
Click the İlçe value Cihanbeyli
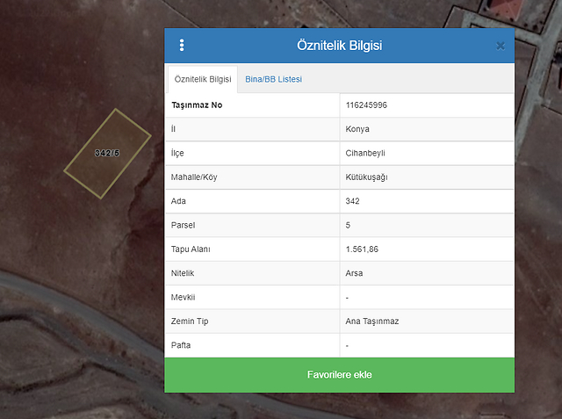(x=365, y=153)
